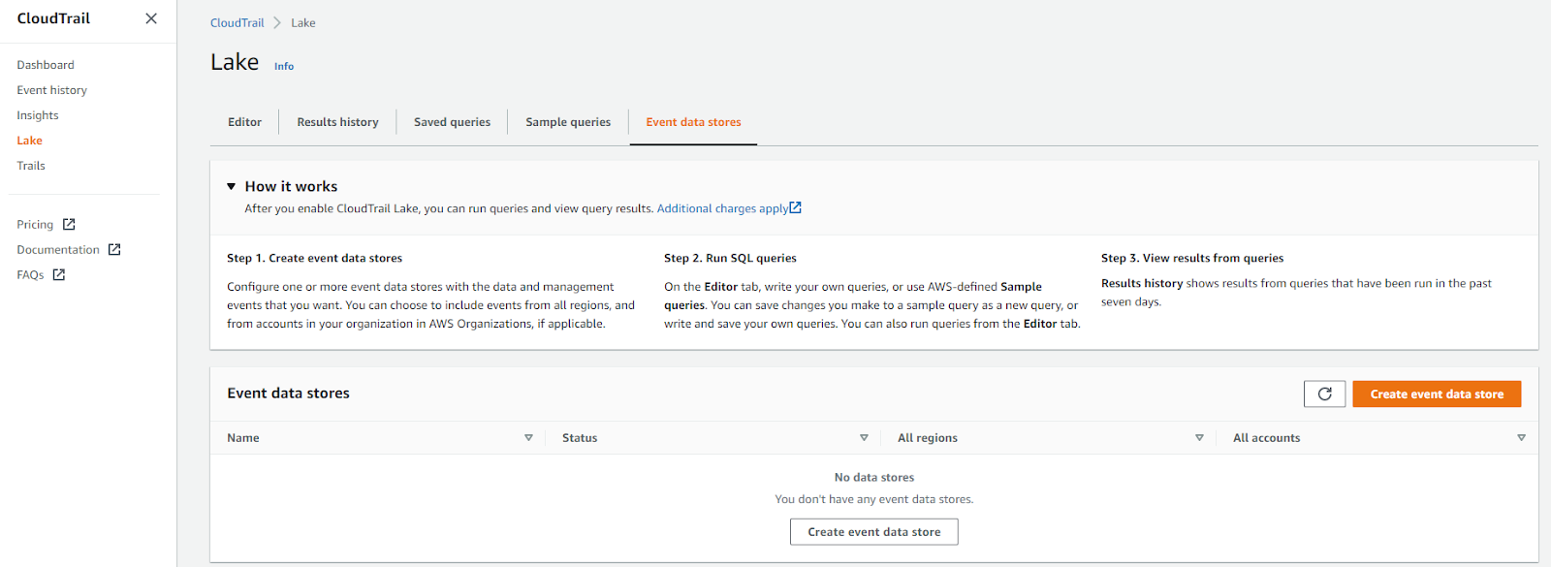The width and height of the screenshot is (1551, 567).
Task: Open Insights in sidebar
Action: tap(38, 115)
